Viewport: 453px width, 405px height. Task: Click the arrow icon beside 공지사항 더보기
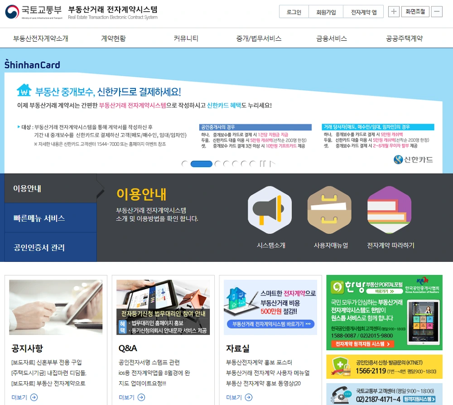click(x=34, y=397)
